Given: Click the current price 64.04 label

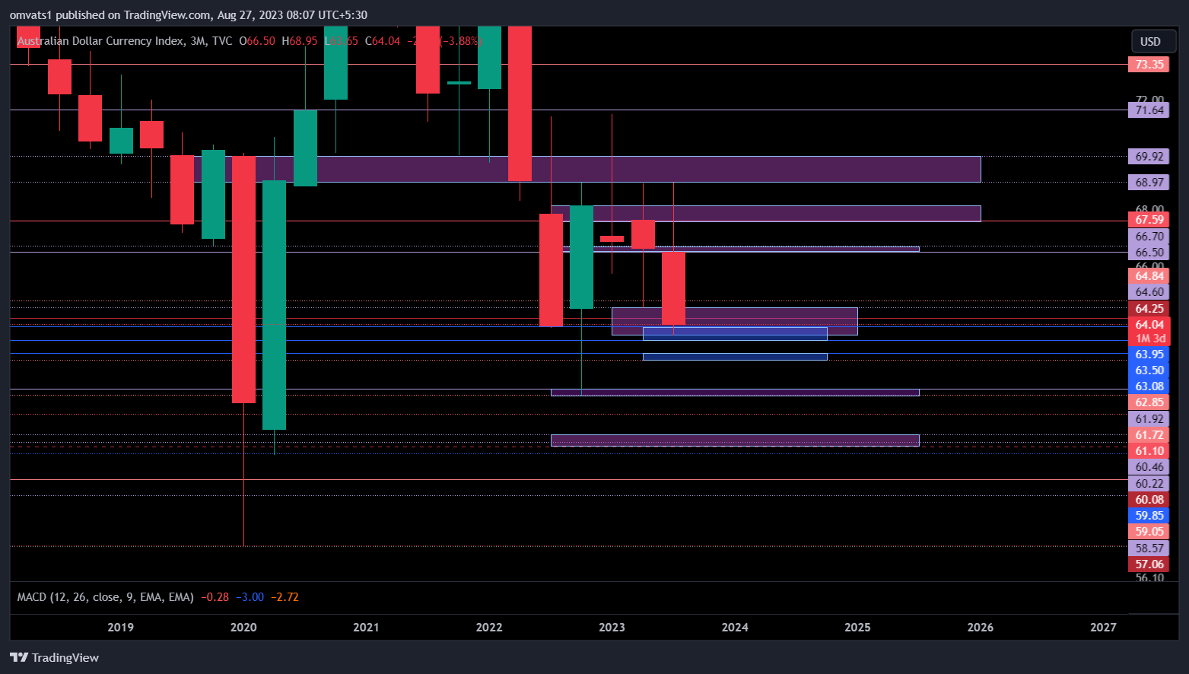Looking at the screenshot, I should [x=1149, y=325].
